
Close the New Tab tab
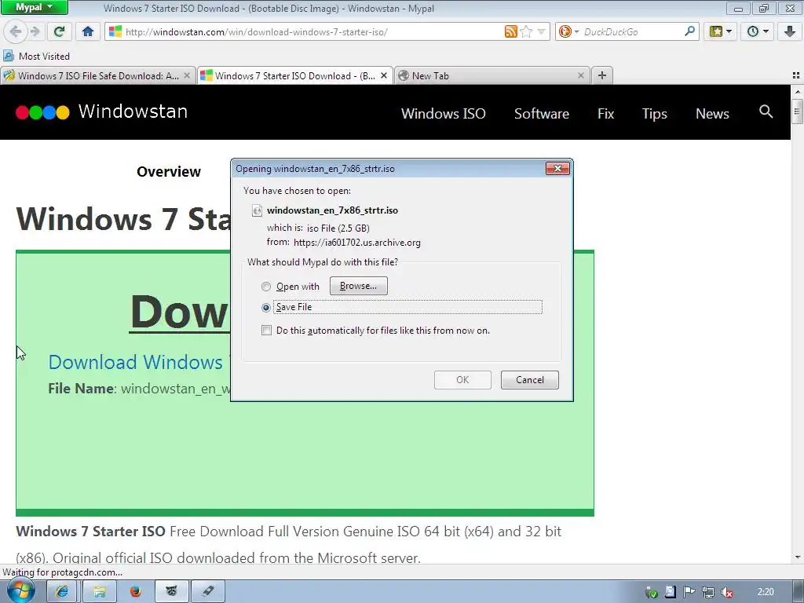[580, 76]
